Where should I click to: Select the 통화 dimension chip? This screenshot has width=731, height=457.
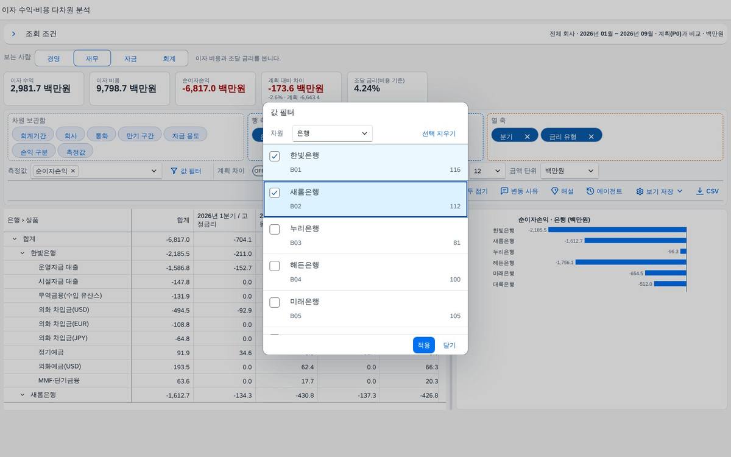coord(101,135)
